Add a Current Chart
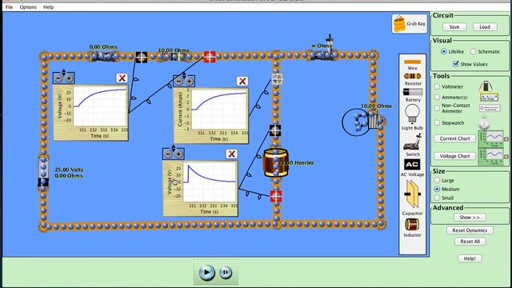 pos(454,138)
